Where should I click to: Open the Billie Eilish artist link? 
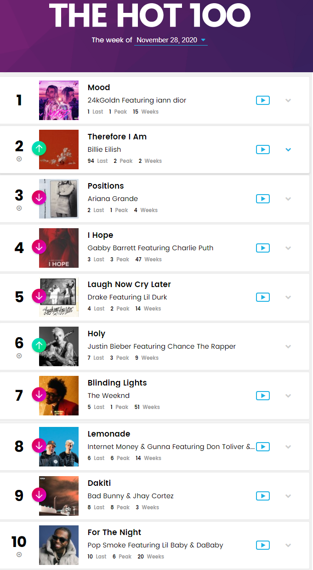[104, 150]
